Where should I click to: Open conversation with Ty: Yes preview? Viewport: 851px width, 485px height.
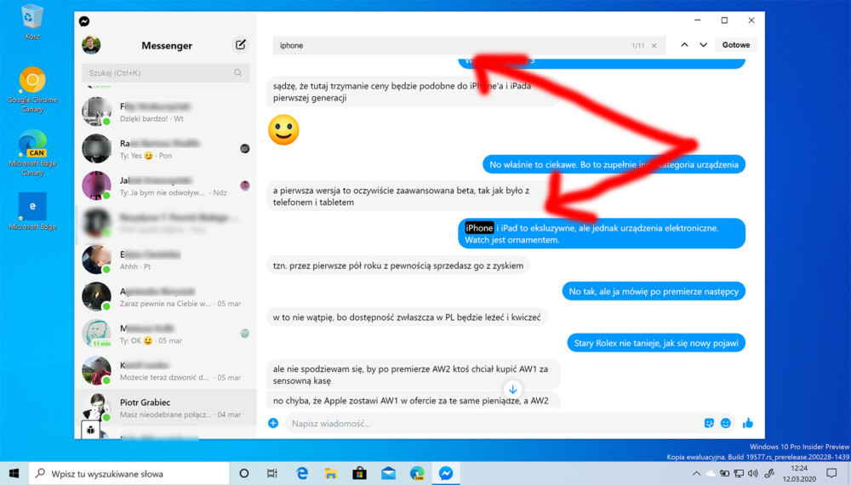point(166,149)
